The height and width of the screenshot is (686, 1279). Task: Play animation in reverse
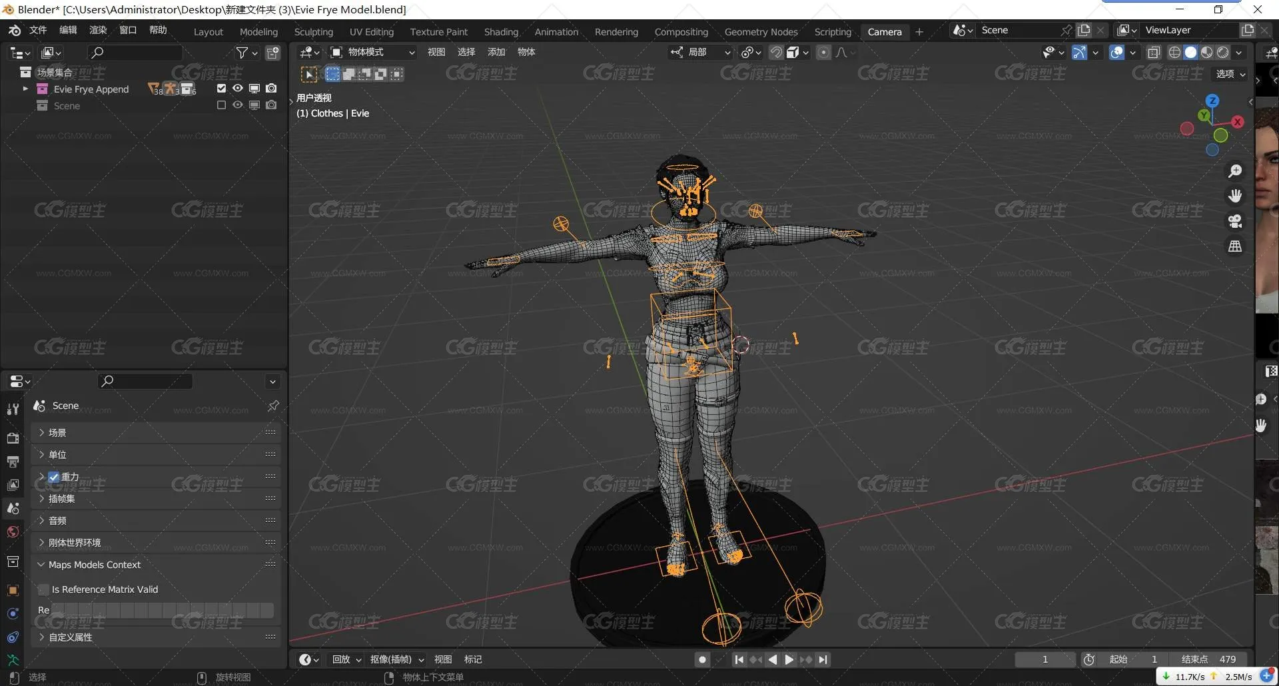click(773, 659)
